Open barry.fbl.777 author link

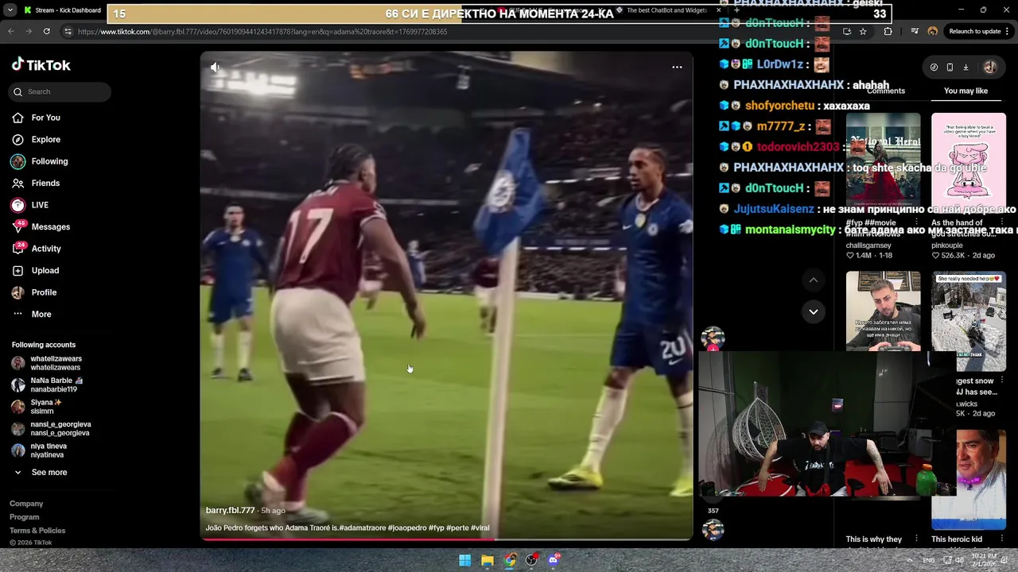(x=230, y=511)
